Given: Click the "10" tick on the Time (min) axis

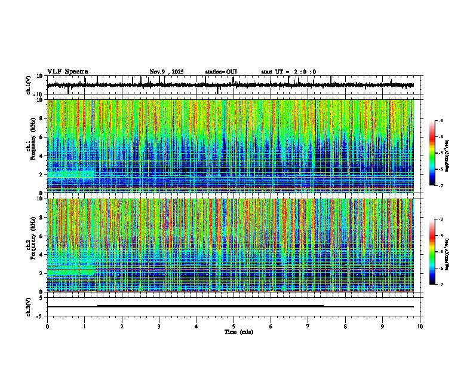Looking at the screenshot, I should [x=420, y=327].
